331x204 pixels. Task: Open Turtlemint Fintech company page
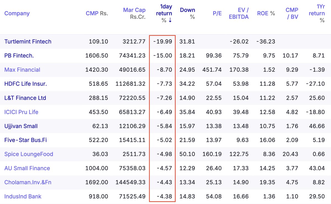pyautogui.click(x=28, y=41)
